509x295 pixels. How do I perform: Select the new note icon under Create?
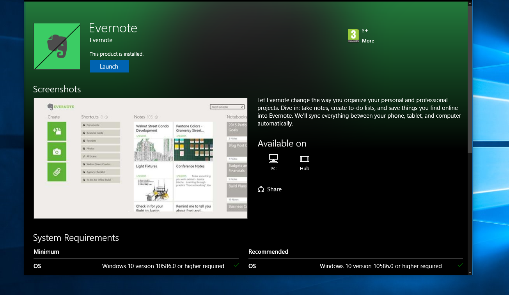coord(57,131)
